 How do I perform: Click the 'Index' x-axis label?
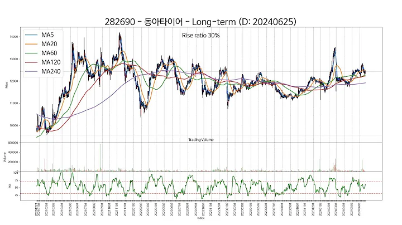201,218
